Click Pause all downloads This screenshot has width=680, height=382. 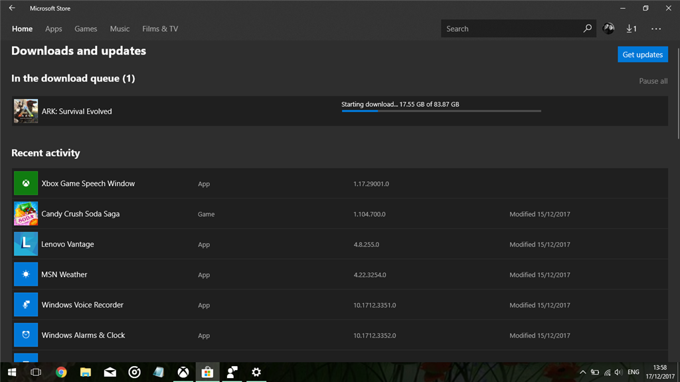[x=653, y=81]
